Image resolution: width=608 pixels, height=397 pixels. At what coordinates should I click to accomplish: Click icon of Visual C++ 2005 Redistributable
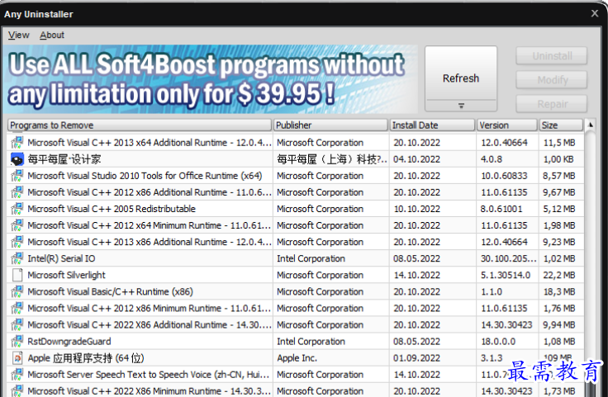pyautogui.click(x=17, y=209)
